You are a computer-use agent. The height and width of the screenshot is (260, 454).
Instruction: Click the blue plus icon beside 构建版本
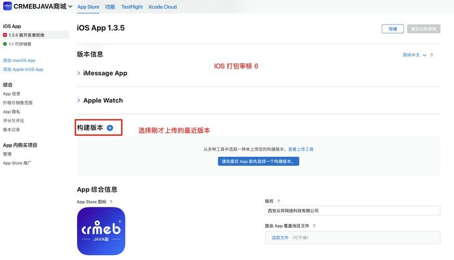pyautogui.click(x=110, y=128)
